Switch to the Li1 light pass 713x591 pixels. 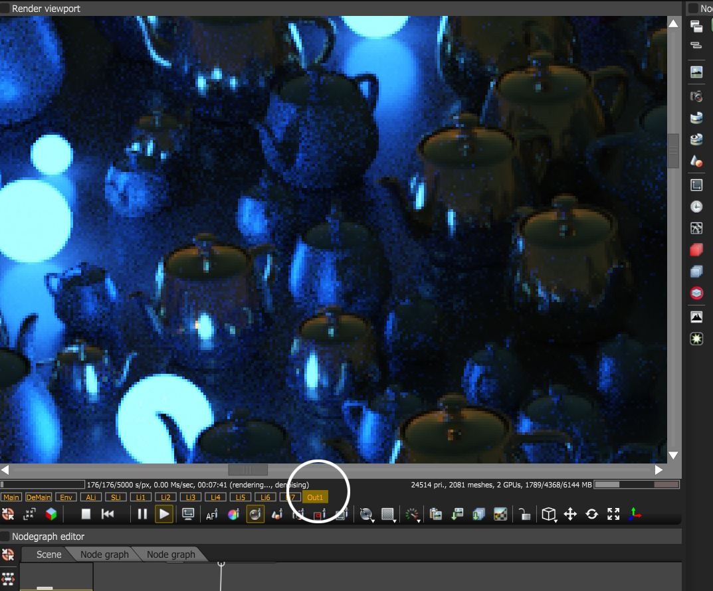[140, 497]
